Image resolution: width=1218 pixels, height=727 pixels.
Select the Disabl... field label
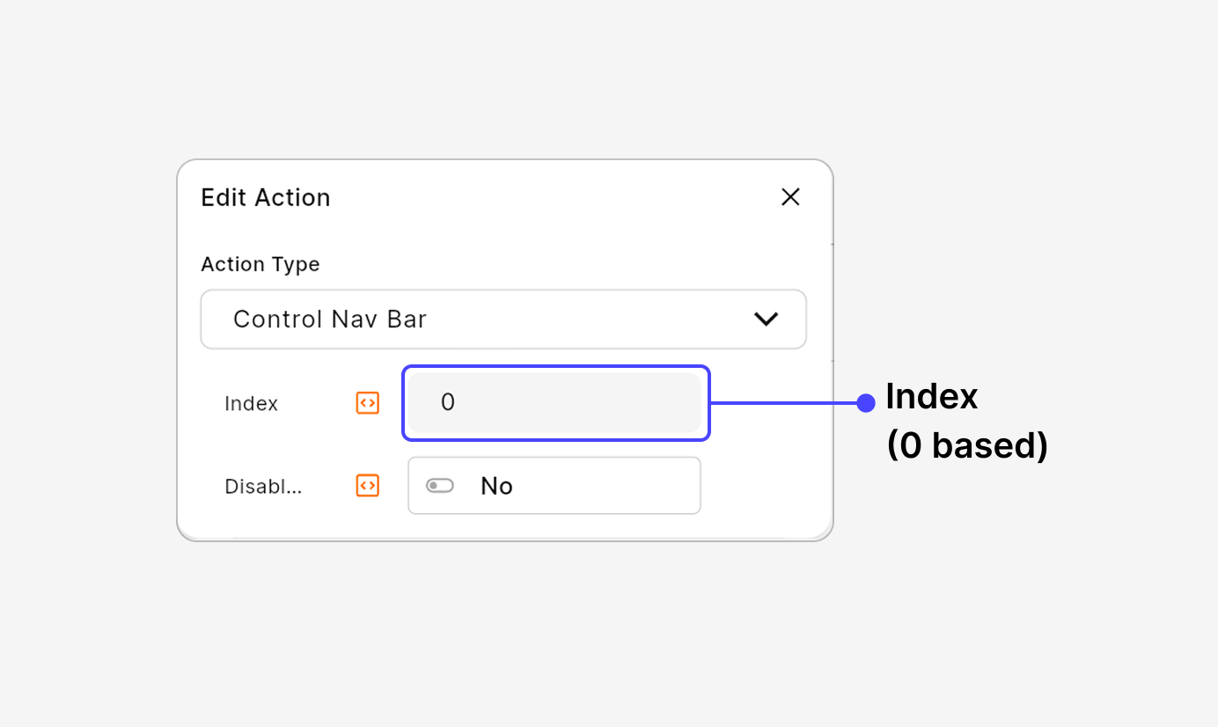coord(263,485)
